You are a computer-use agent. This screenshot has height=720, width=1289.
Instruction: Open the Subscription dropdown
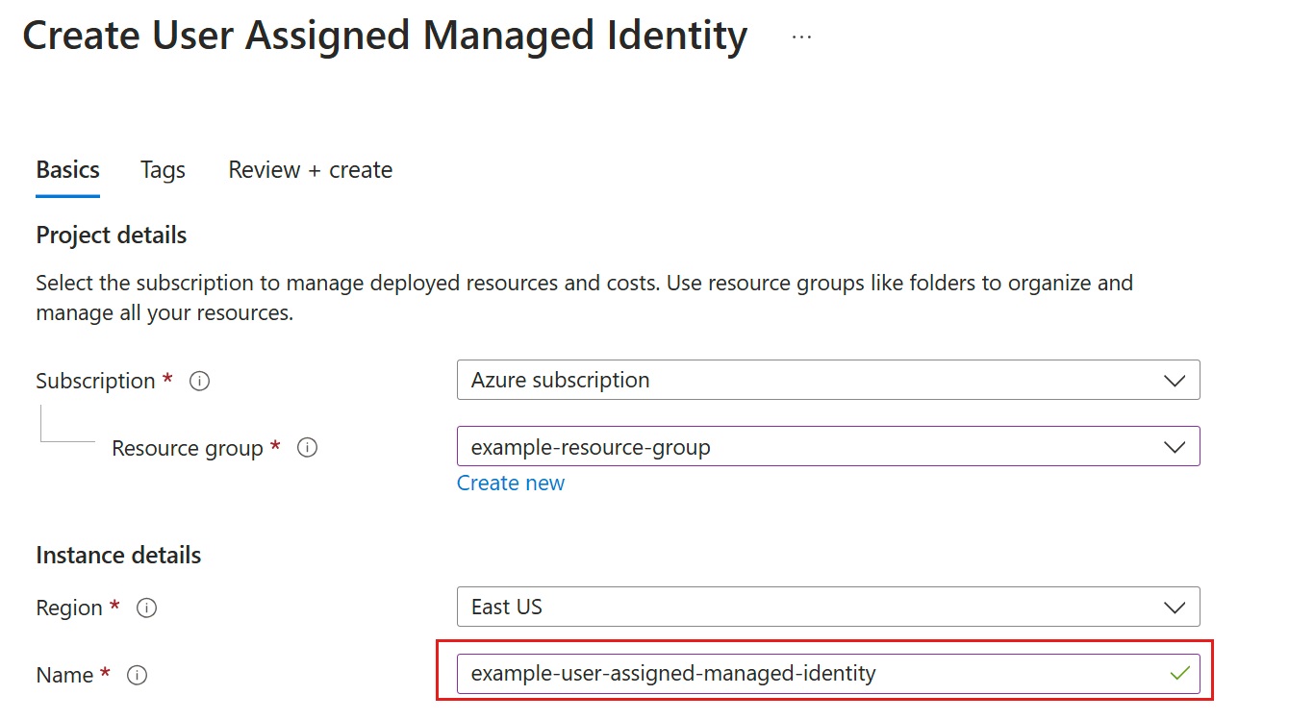pyautogui.click(x=827, y=381)
